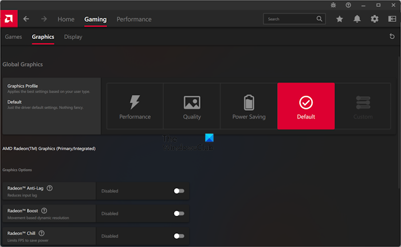401x247 pixels.
Task: Switch to the Performance top tab
Action: pos(134,19)
